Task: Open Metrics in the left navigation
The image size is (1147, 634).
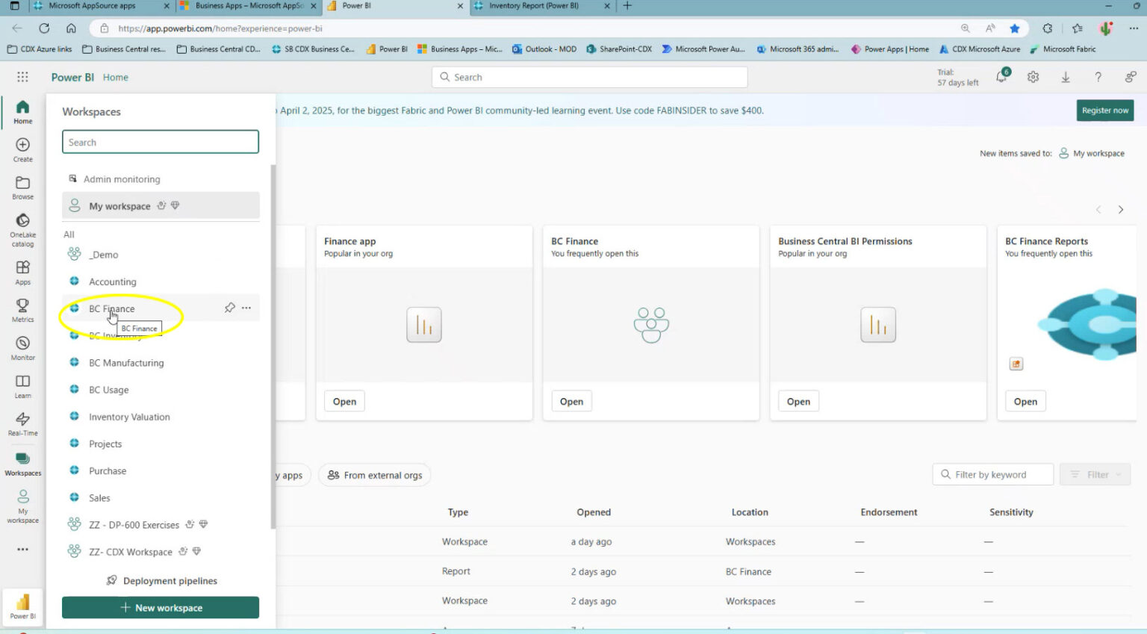Action: (x=22, y=311)
